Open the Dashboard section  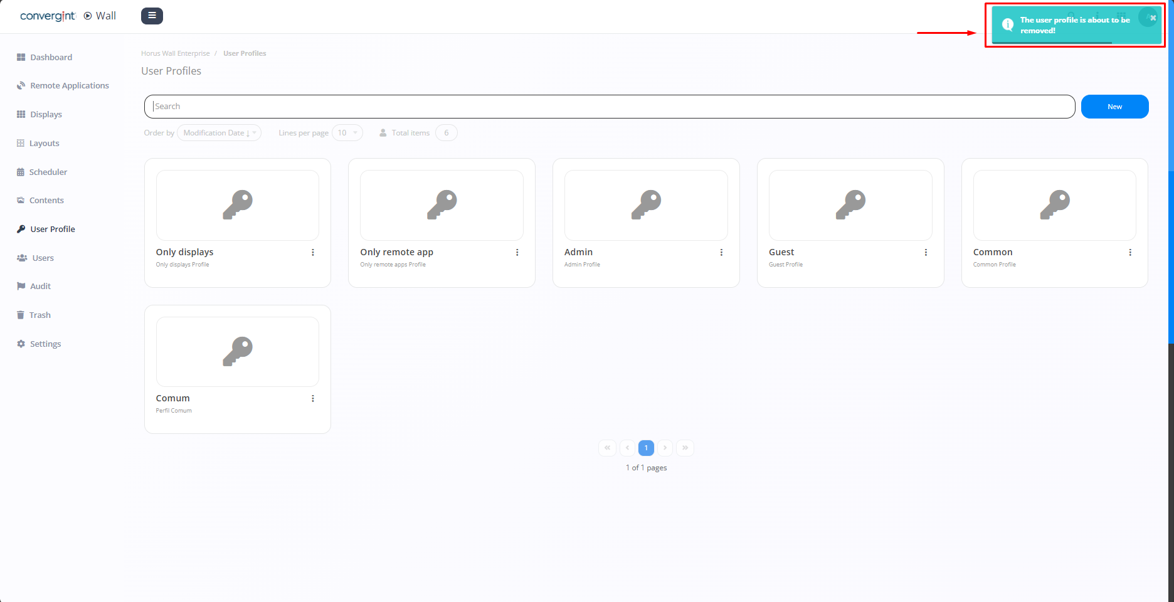(50, 57)
